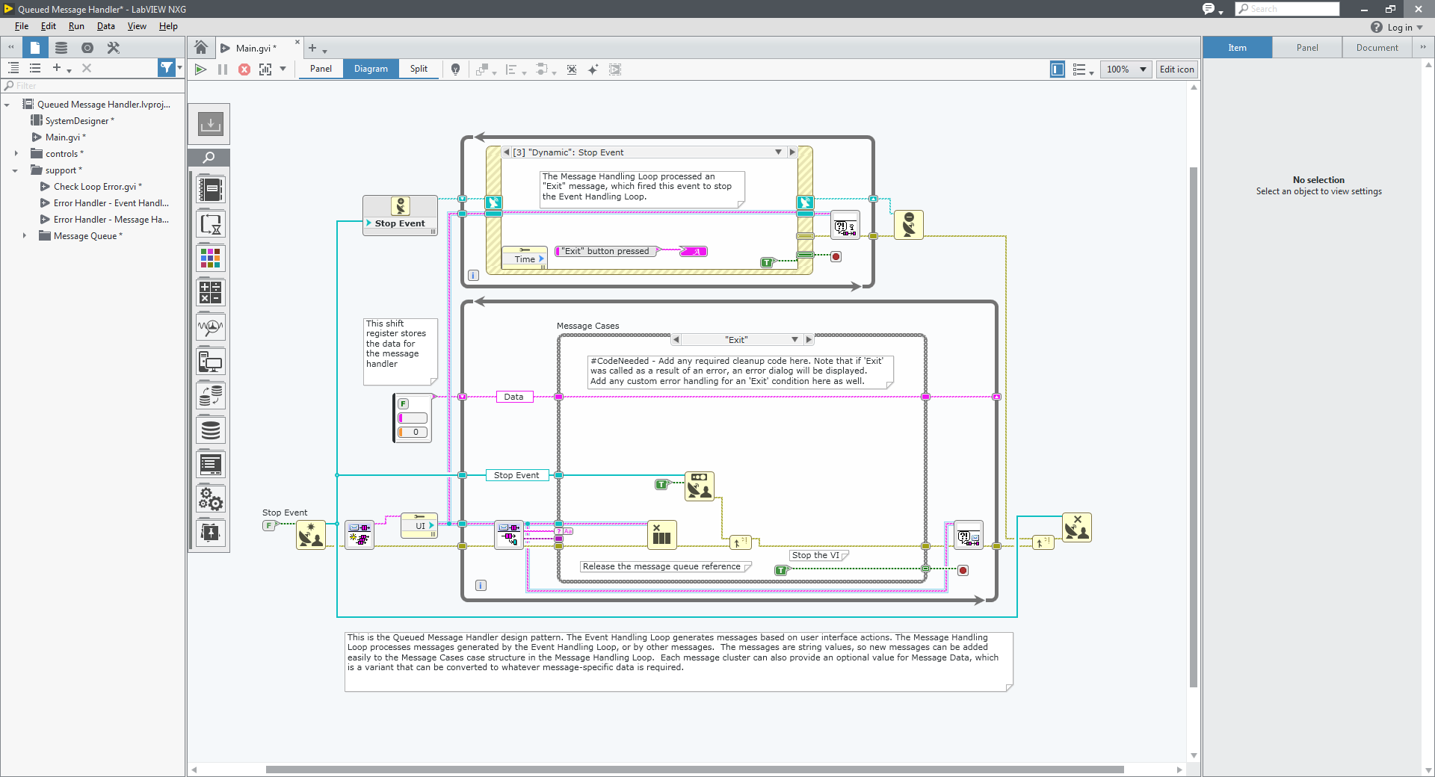
Task: Go to the Home tab icon
Action: (201, 48)
